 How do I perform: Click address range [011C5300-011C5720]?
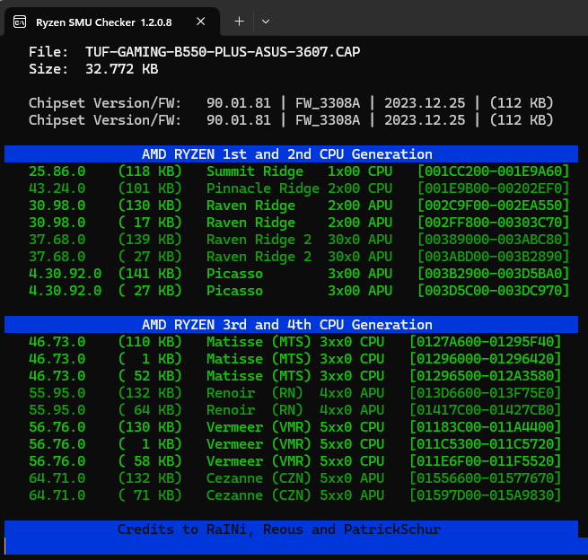click(x=486, y=444)
